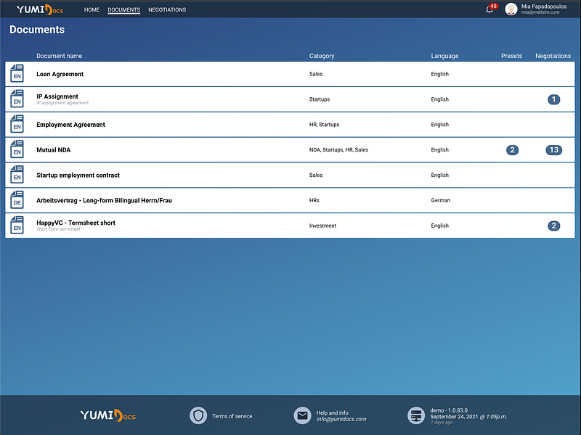Sort by Document name column header

(x=60, y=56)
